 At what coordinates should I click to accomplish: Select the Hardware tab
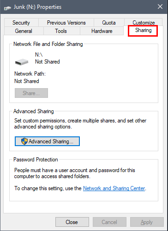102,31
